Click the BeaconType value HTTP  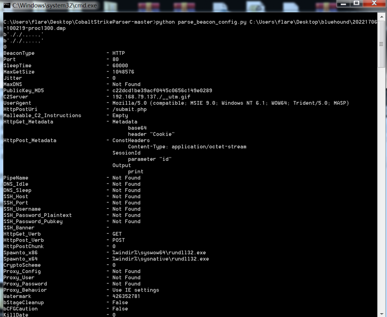click(118, 53)
